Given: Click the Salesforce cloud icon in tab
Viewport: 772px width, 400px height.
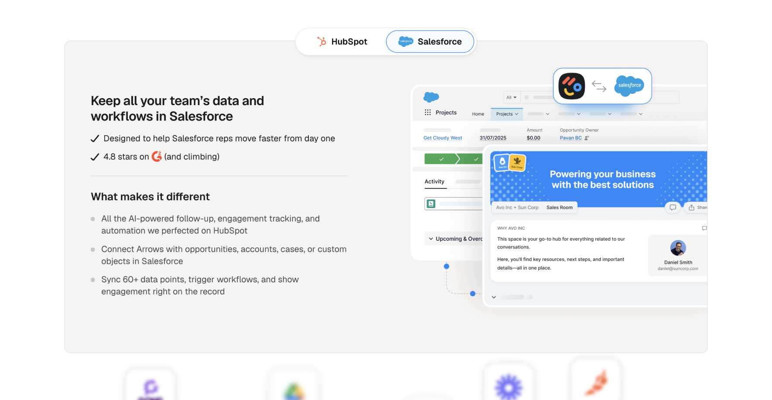Looking at the screenshot, I should tap(406, 41).
